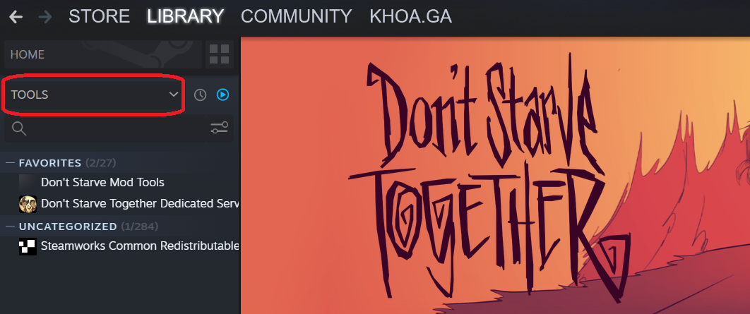Viewport: 750px width, 314px height.
Task: Open advanced filter sliders icon
Action: (x=220, y=128)
